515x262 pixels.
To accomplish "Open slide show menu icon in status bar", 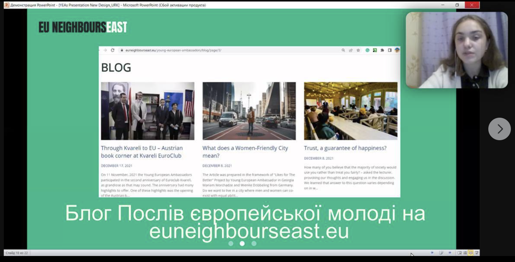I will [x=441, y=253].
